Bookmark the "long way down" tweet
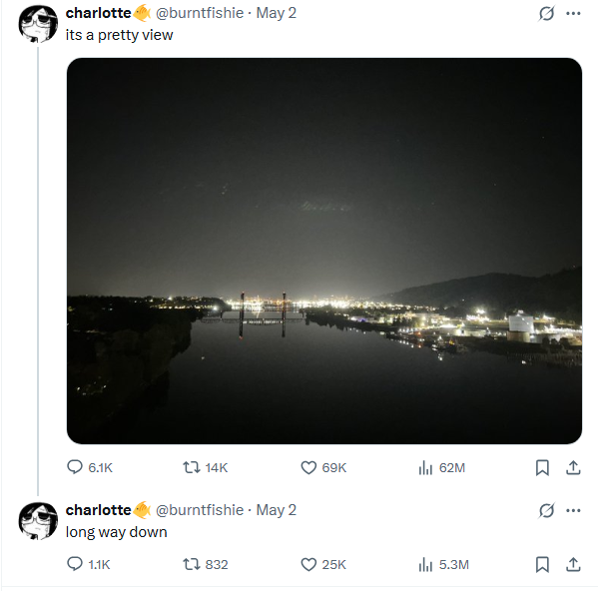Viewport: 598px width, 591px height. pyautogui.click(x=542, y=564)
